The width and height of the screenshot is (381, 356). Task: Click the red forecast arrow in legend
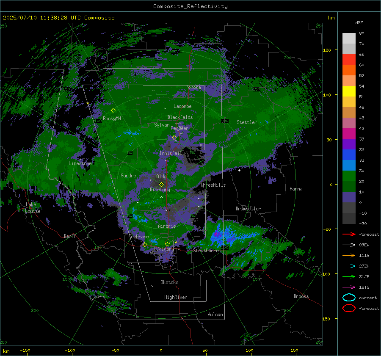point(349,234)
